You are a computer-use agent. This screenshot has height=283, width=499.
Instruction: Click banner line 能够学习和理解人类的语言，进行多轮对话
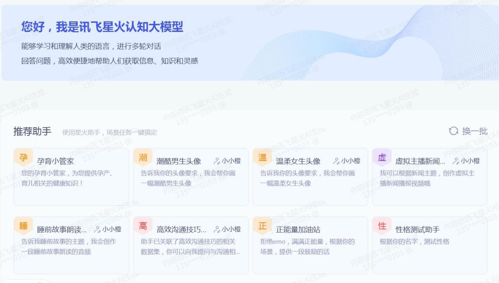(x=91, y=46)
